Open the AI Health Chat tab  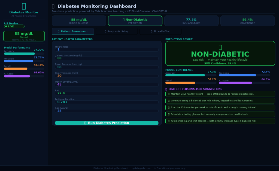(x=160, y=31)
